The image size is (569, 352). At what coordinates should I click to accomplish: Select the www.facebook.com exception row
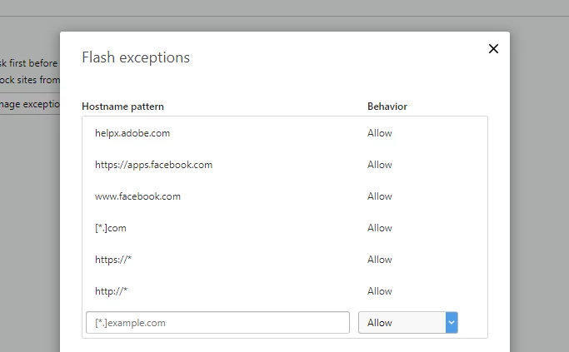(x=285, y=196)
